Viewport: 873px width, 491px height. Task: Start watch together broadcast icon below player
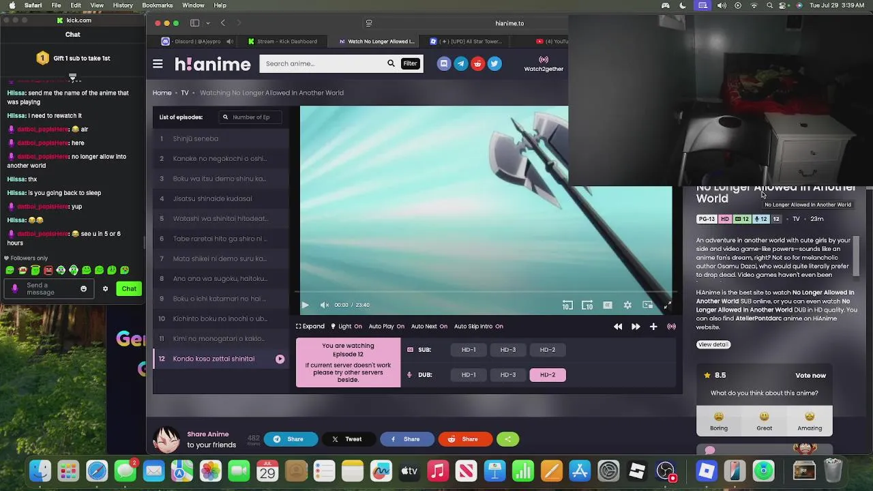(x=672, y=327)
